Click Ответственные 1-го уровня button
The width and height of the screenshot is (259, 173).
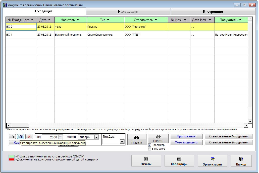coord(228,136)
